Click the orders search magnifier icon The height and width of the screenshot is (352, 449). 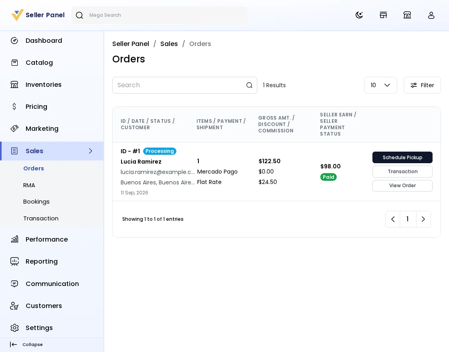point(249,85)
